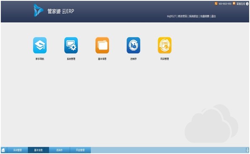
Task: Click the link icon at bottom right
Action: point(247,150)
